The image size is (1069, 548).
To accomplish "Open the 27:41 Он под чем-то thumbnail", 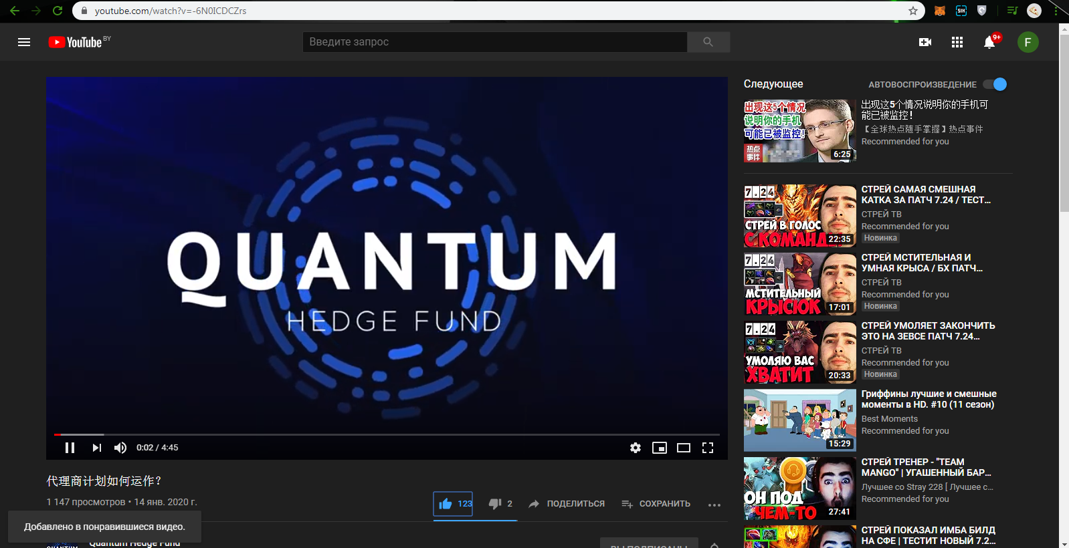I will tap(800, 489).
